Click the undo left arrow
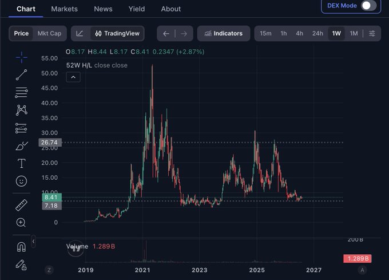 (166, 34)
